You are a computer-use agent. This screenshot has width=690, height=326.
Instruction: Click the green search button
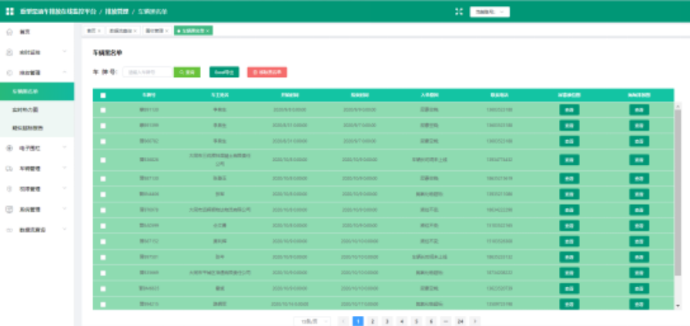point(187,72)
